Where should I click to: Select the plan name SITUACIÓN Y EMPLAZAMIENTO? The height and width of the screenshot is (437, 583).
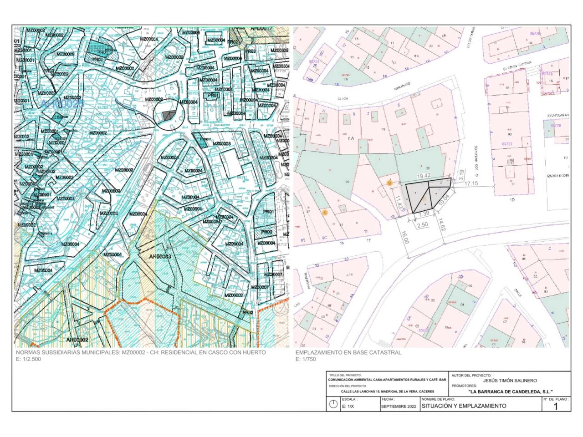(464, 406)
